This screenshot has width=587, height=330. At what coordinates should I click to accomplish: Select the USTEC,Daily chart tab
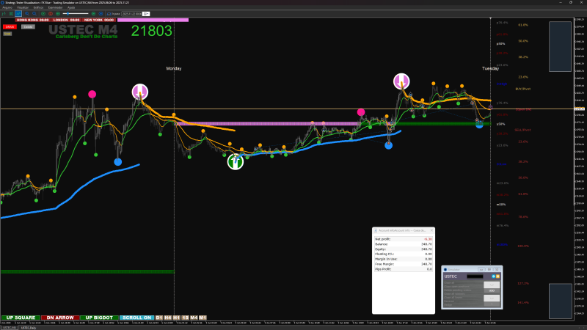29,328
